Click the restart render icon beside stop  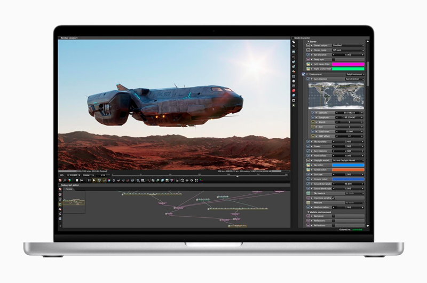pyautogui.click(x=82, y=180)
